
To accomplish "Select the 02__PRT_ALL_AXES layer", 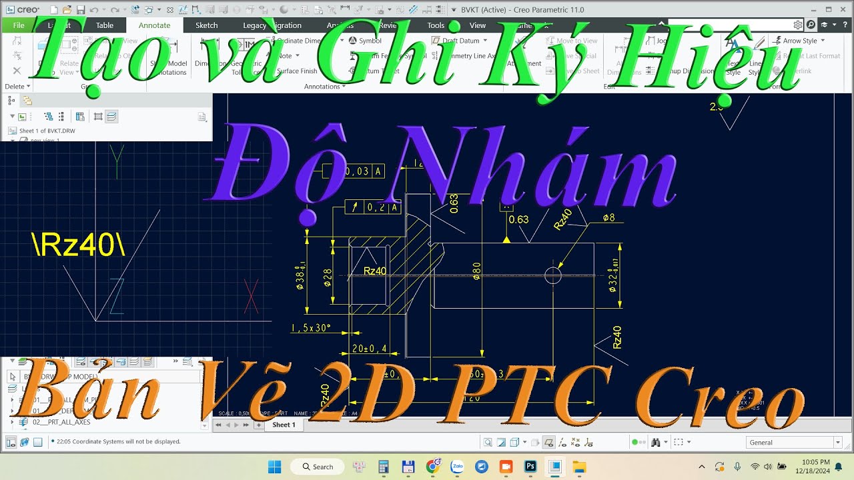I will click(x=61, y=422).
